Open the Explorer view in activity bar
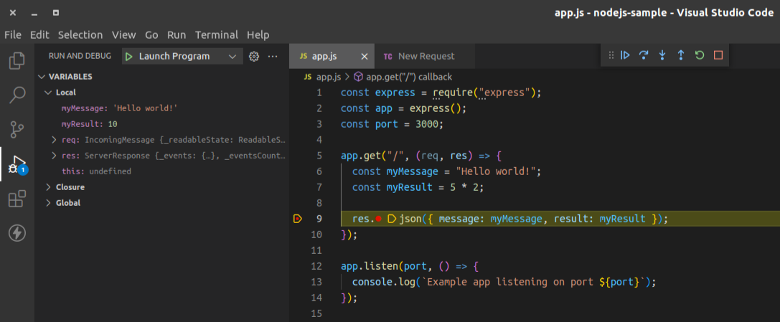 pos(17,61)
